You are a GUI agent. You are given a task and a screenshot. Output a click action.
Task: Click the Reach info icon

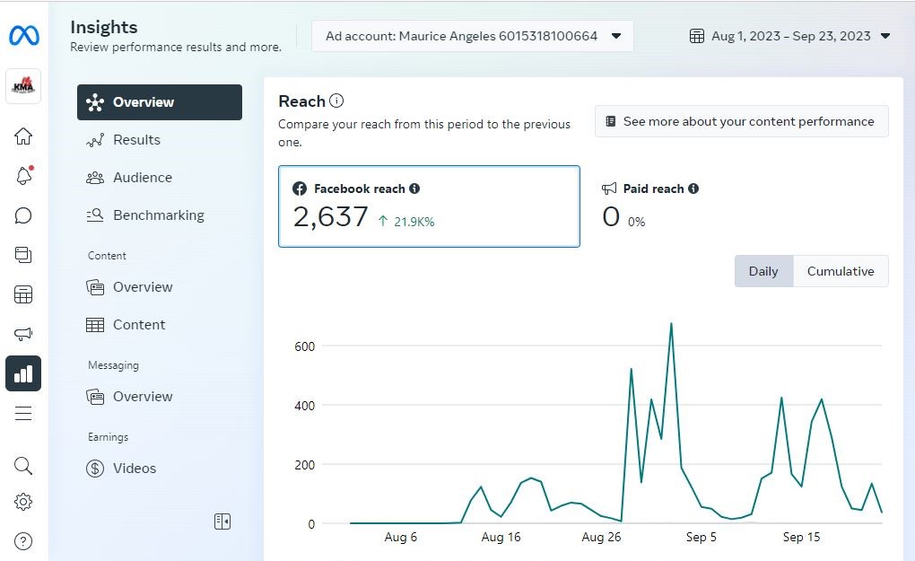336,101
